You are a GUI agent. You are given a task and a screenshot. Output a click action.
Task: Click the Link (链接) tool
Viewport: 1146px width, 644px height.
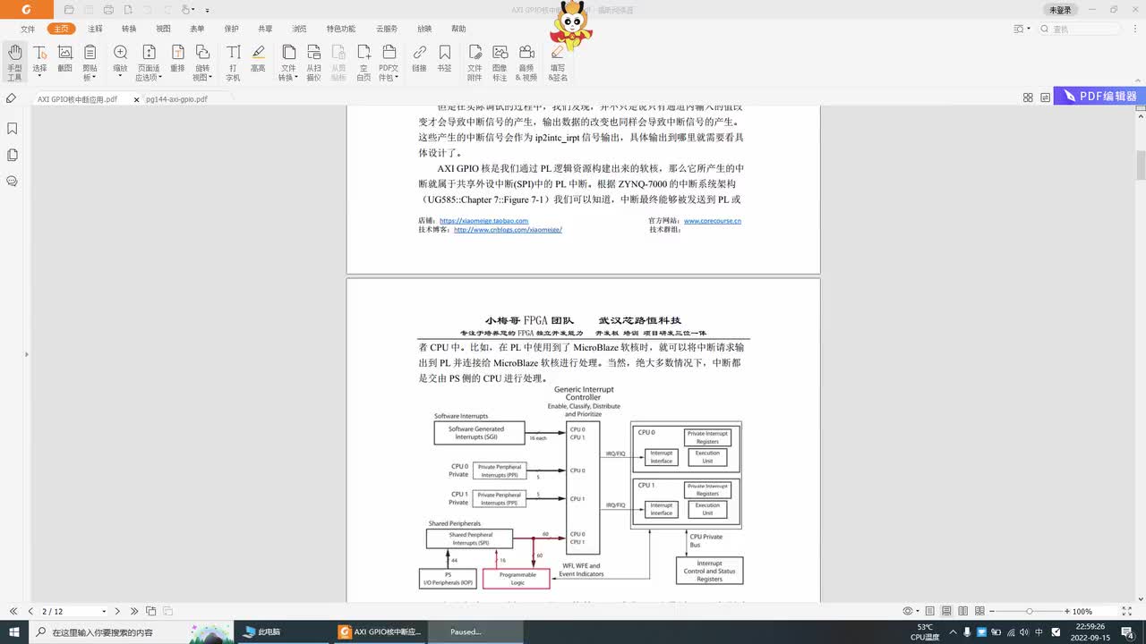point(419,59)
